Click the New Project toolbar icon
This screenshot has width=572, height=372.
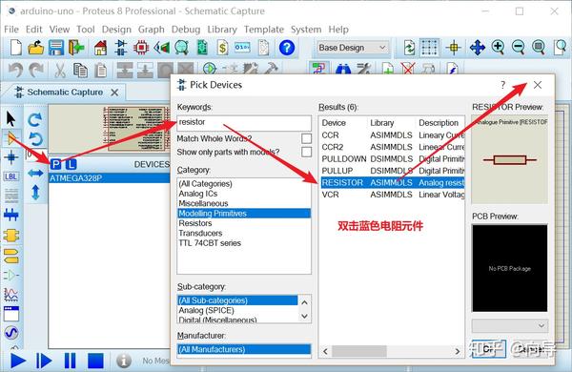[15, 48]
